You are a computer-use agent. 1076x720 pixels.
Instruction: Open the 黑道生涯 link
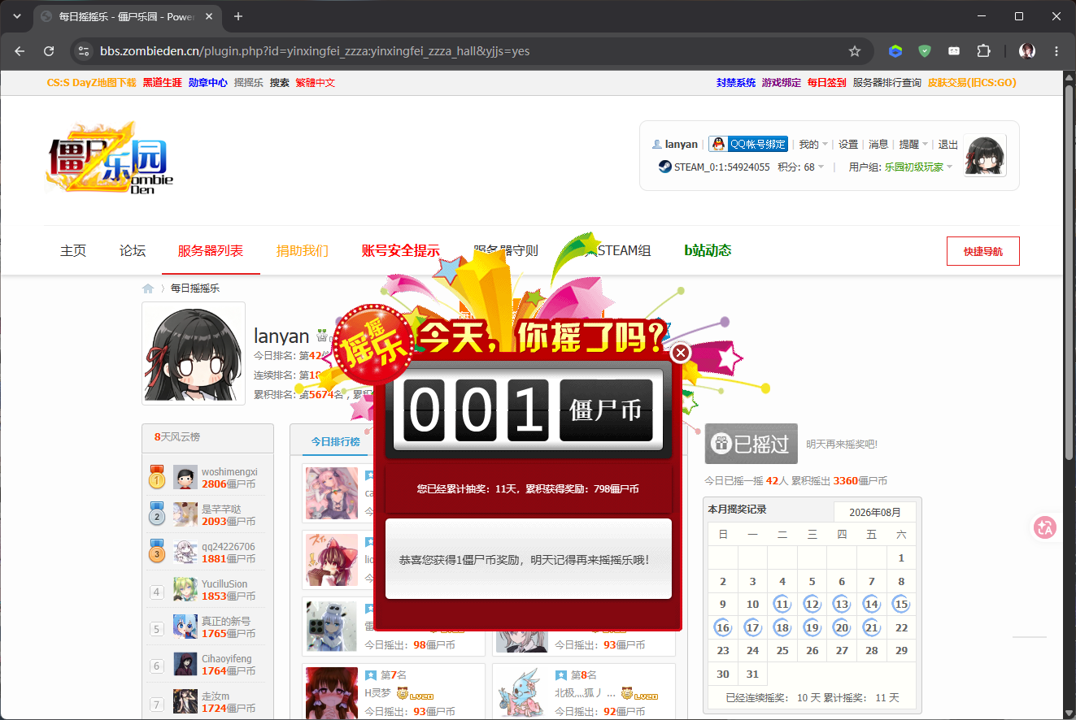163,83
